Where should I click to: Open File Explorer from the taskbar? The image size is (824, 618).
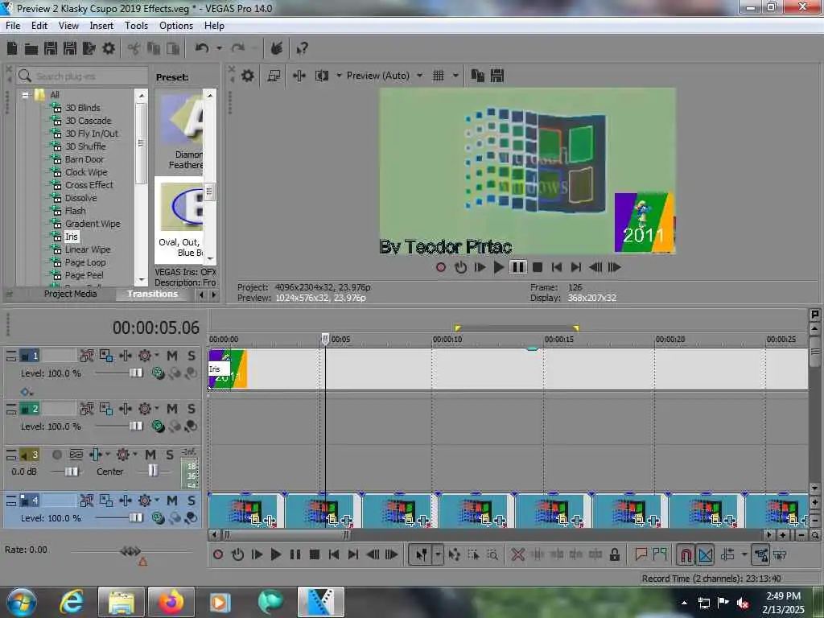122,602
